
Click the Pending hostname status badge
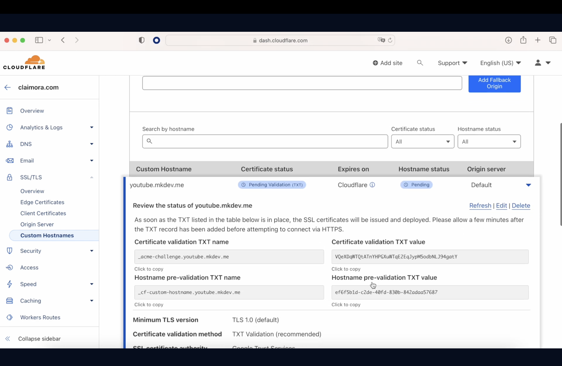[416, 185]
